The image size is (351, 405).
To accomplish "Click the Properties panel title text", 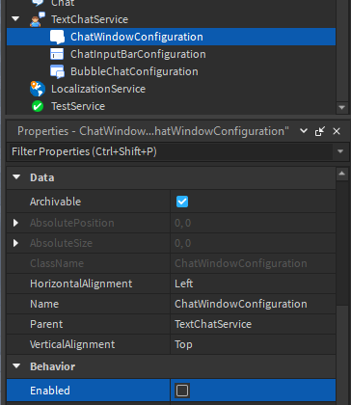I will [x=153, y=131].
